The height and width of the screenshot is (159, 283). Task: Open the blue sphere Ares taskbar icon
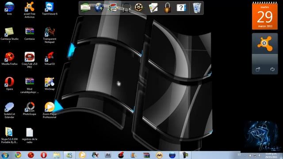point(172,155)
